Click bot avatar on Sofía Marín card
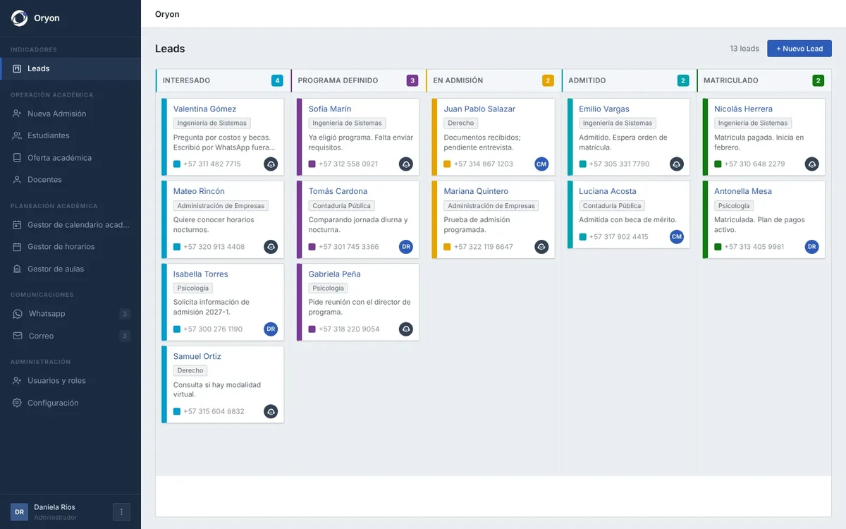846x529 pixels. click(406, 164)
